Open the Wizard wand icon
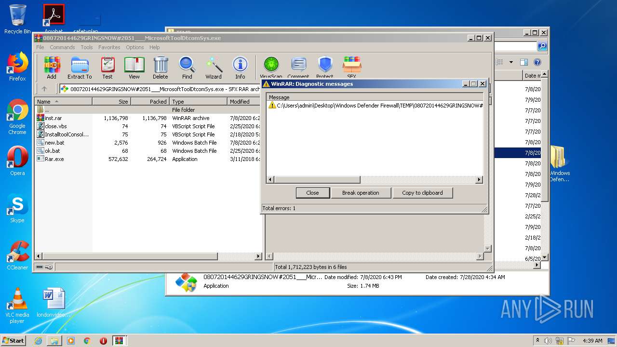The image size is (617, 347). click(x=214, y=67)
